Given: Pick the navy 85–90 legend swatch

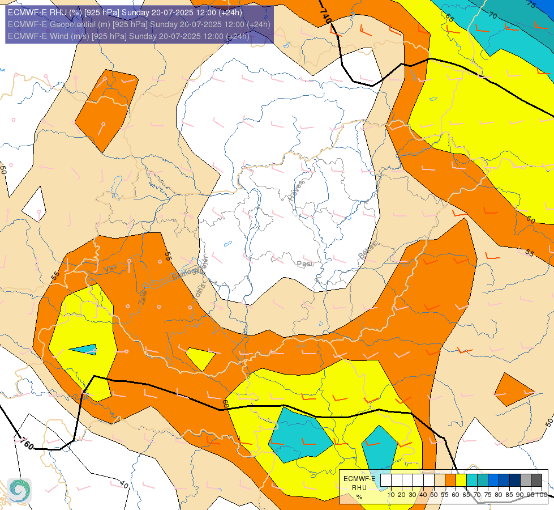Looking at the screenshot, I should [x=515, y=480].
